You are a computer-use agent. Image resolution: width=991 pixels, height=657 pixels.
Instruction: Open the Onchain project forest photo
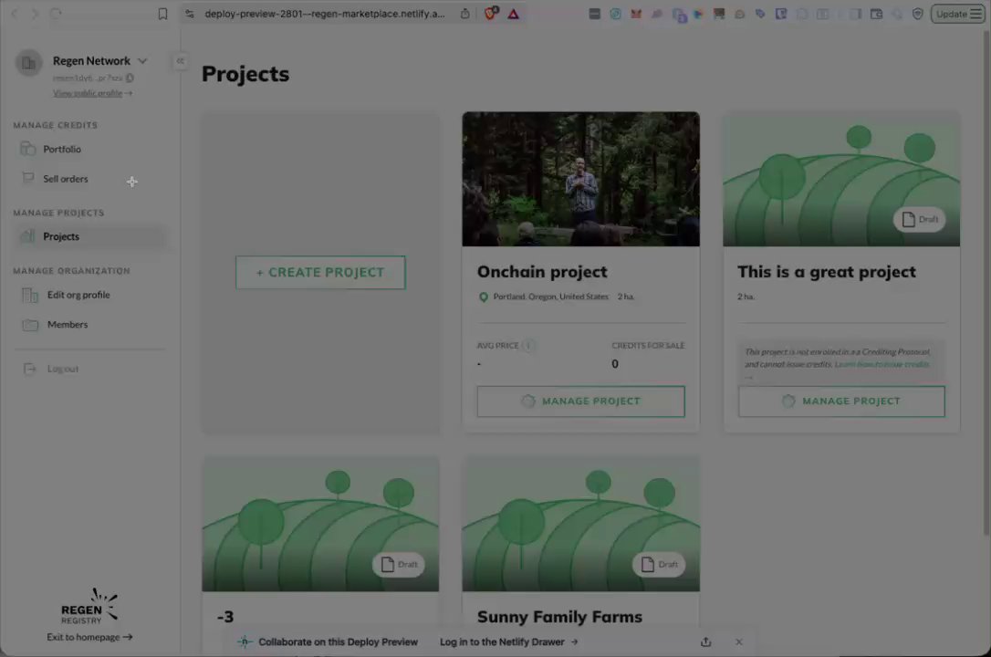tap(581, 179)
